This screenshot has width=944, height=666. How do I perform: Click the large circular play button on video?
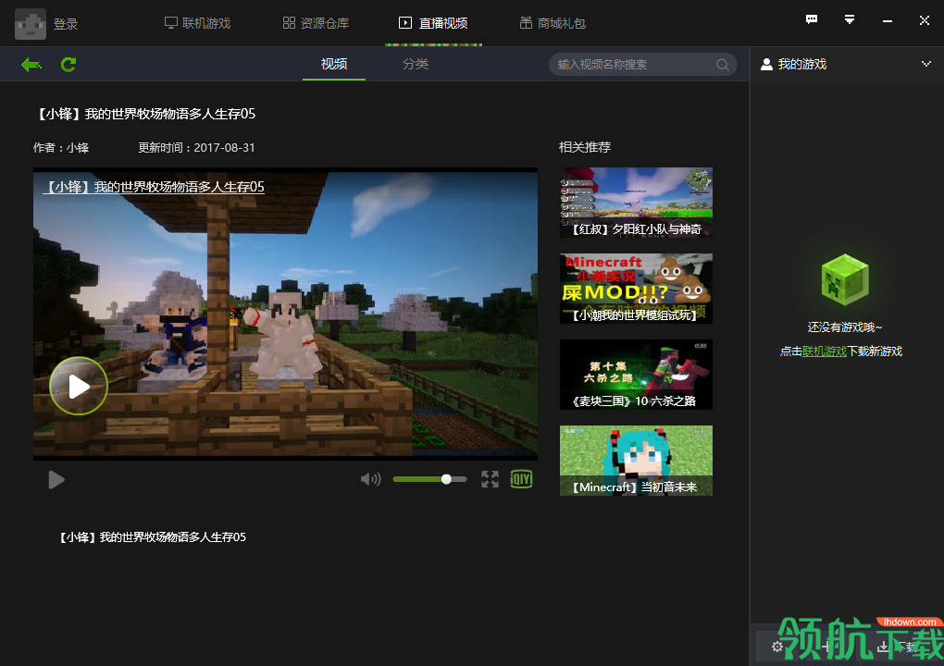(x=79, y=387)
